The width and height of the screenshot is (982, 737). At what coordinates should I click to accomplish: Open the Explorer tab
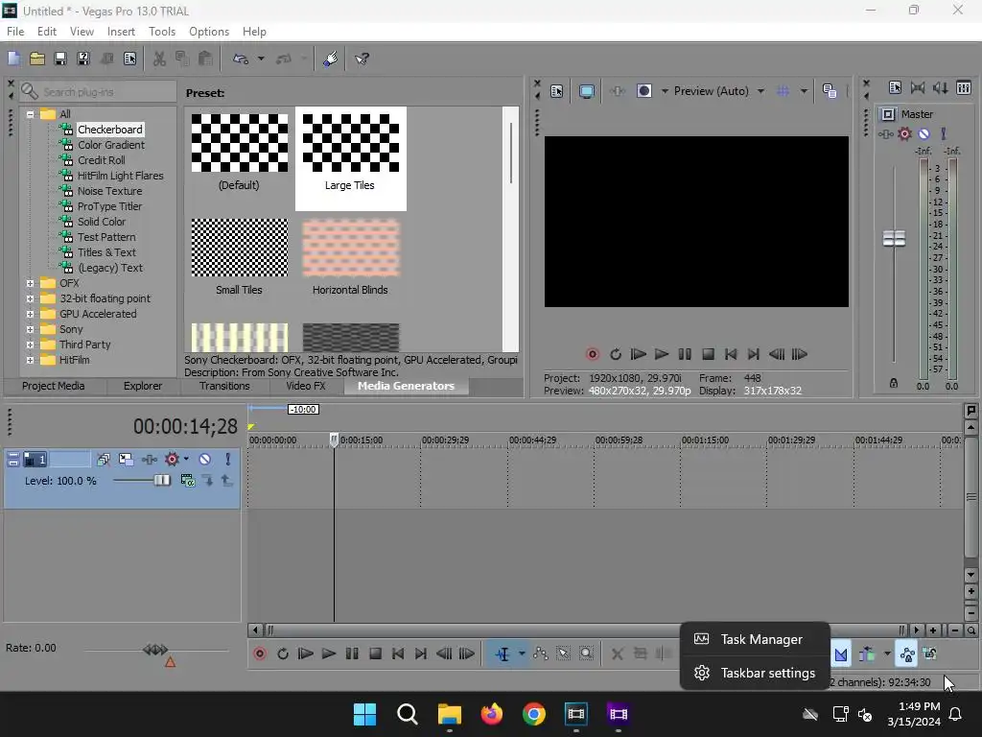(x=143, y=386)
